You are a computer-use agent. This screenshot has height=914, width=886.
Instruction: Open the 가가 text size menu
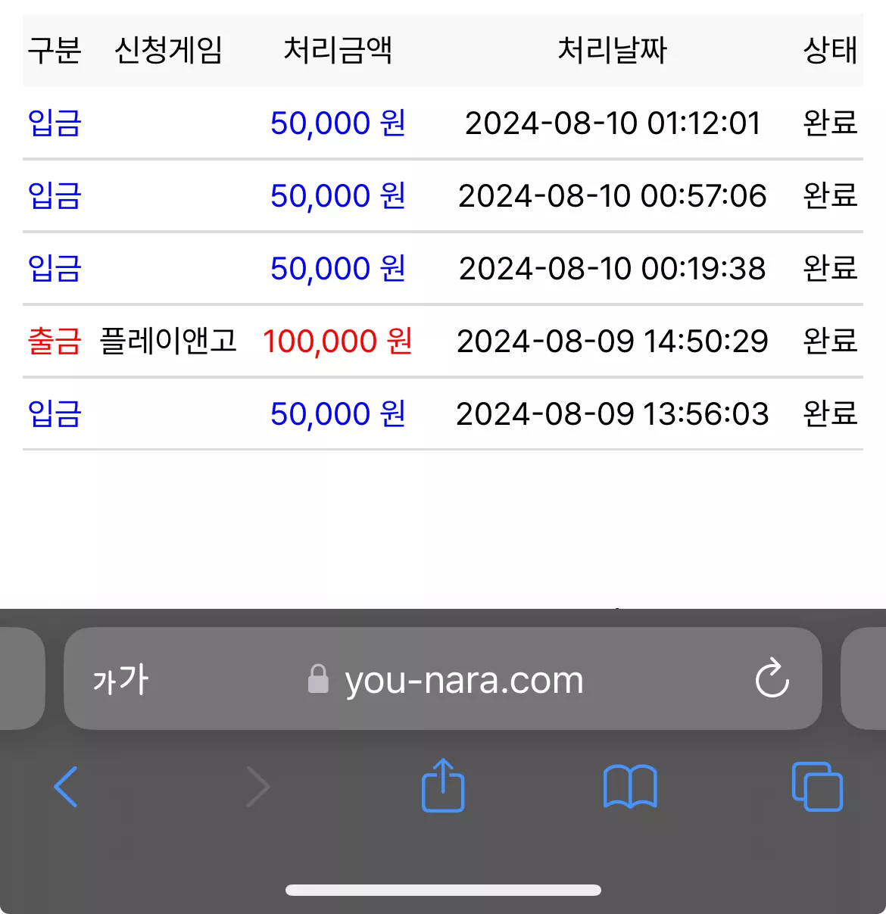(121, 679)
